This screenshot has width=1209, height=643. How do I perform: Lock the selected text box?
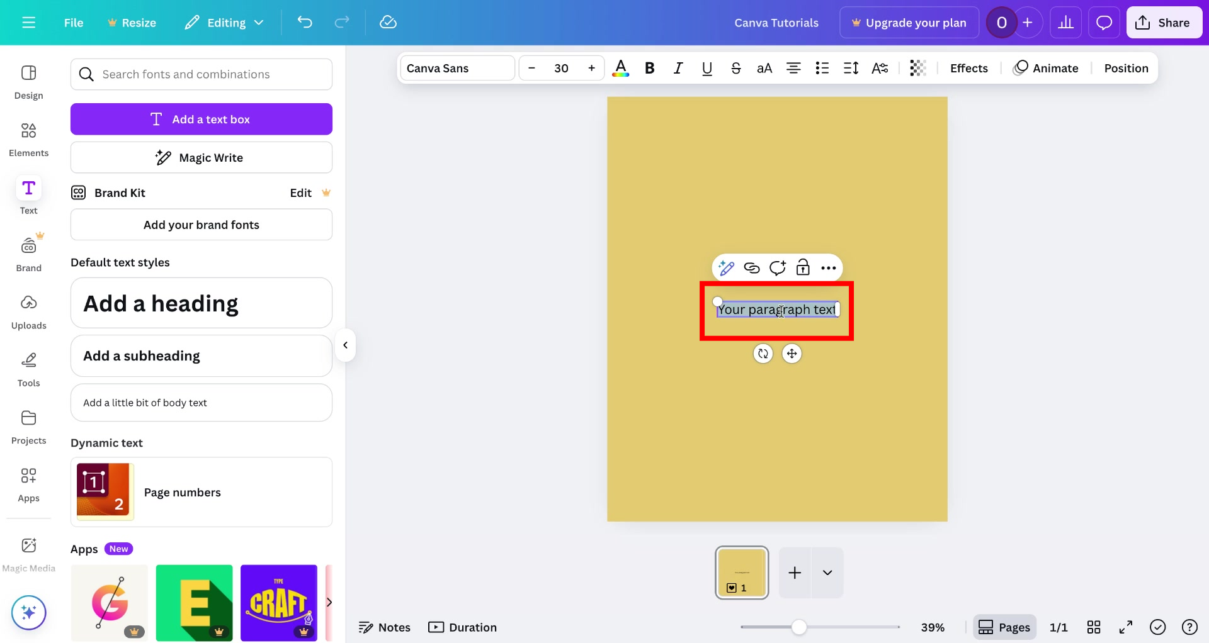click(803, 267)
